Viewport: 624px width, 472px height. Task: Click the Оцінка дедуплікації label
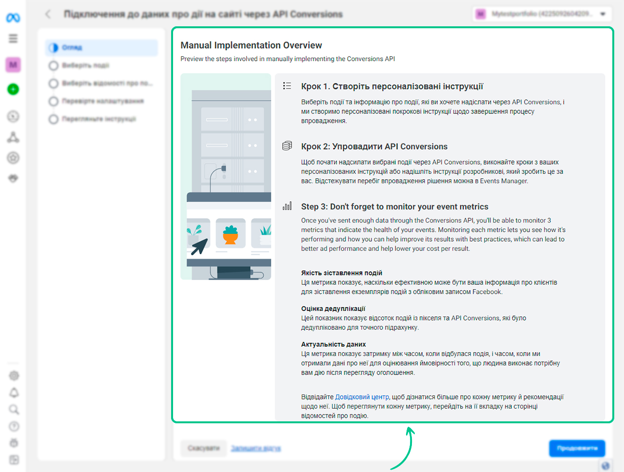coord(333,309)
